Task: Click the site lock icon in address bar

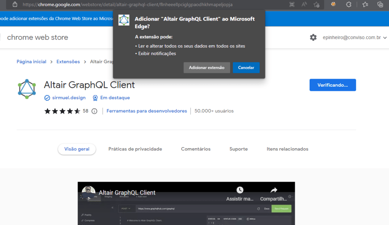Action: (x=15, y=5)
